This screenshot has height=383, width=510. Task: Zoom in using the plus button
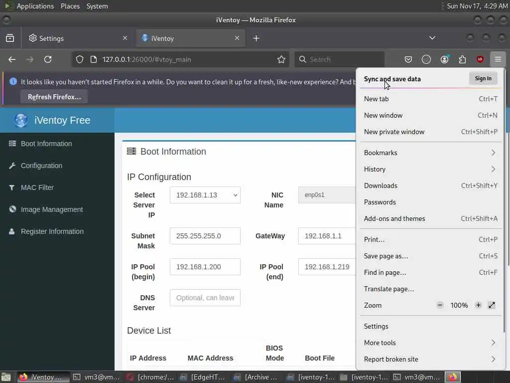[x=478, y=305]
